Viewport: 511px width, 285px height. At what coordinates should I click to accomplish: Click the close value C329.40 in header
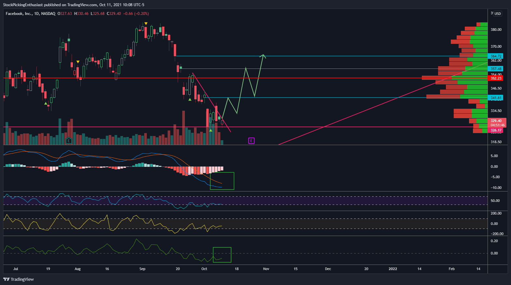pyautogui.click(x=114, y=14)
